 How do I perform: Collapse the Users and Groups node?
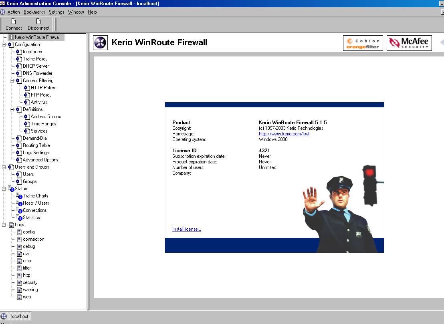click(4, 167)
